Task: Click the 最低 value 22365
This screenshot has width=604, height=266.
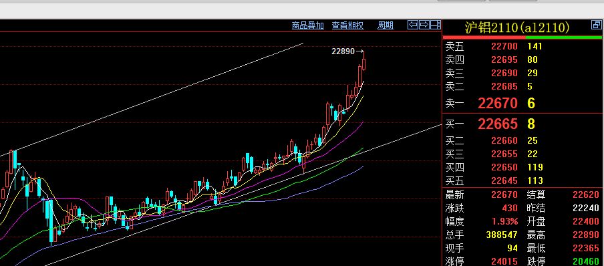Action: [x=586, y=248]
